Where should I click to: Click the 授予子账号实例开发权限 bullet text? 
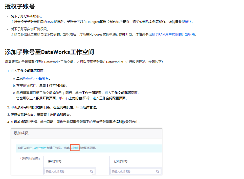tap(30, 29)
